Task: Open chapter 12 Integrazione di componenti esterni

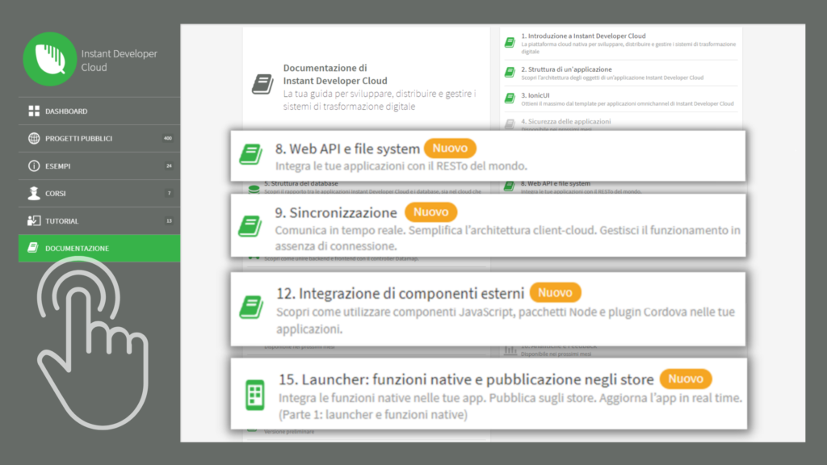Action: (x=488, y=309)
